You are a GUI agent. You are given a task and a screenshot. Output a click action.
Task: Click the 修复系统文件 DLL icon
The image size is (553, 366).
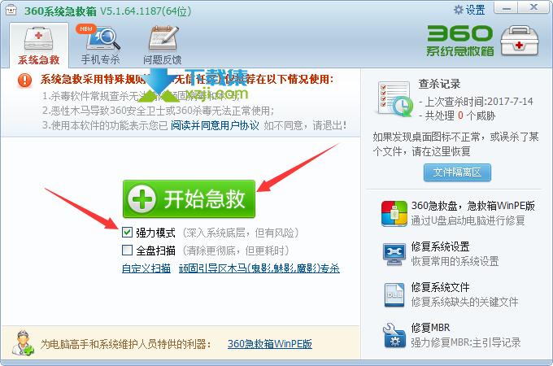tap(394, 294)
